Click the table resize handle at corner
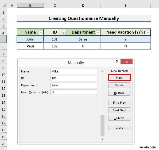 [150, 49]
